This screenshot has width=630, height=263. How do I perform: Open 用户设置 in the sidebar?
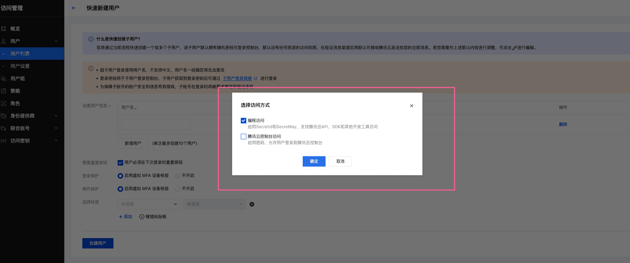pyautogui.click(x=20, y=66)
